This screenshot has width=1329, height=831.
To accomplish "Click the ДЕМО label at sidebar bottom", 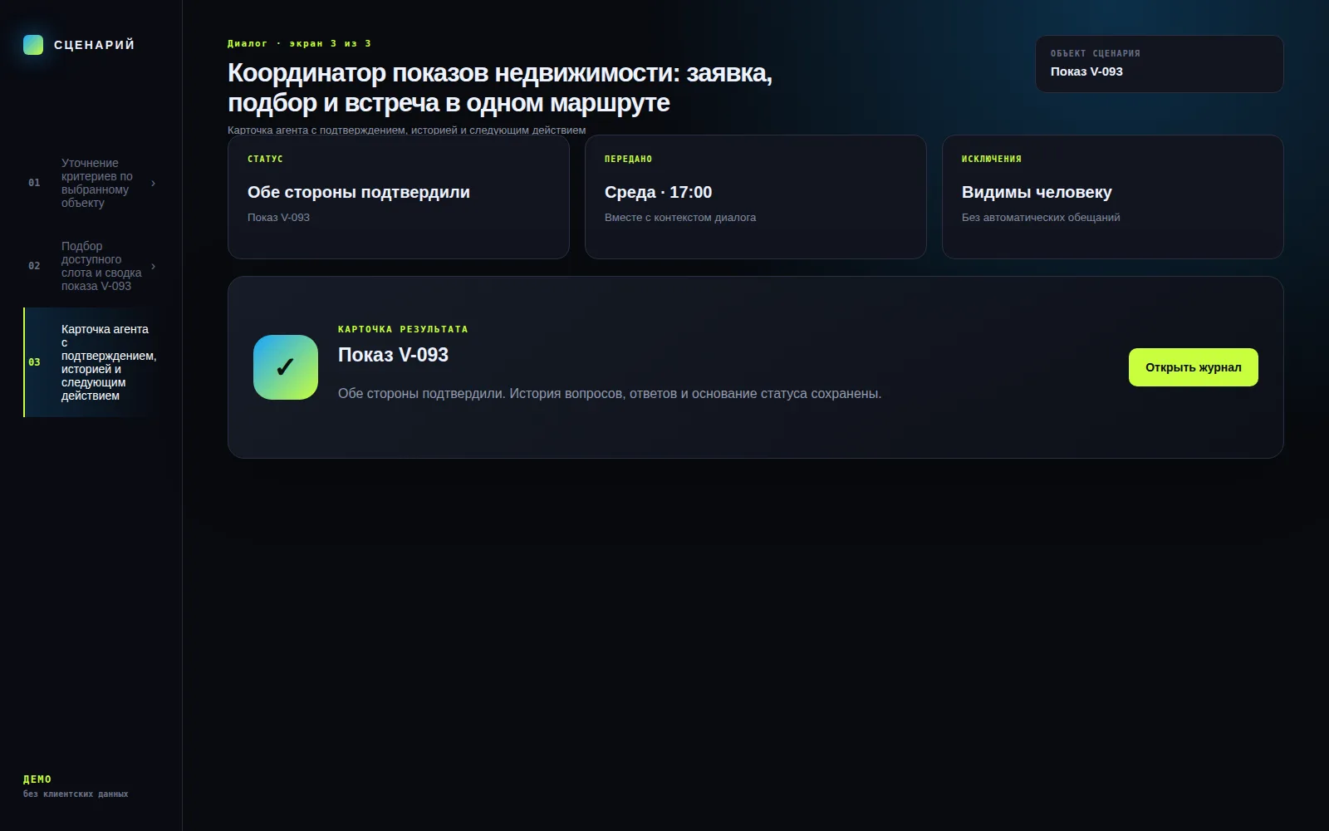I will point(37,779).
